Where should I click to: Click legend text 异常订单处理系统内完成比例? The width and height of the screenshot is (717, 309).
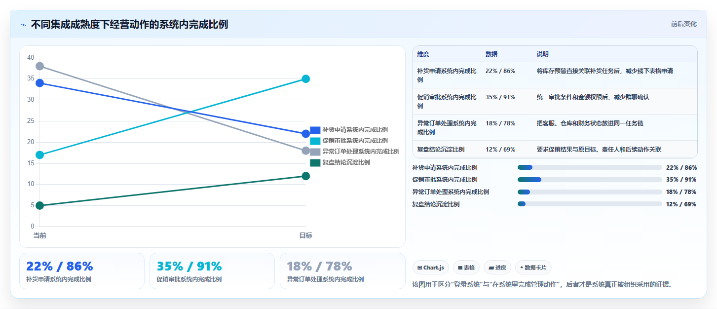point(361,152)
